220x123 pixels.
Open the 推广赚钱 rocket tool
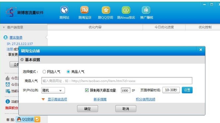point(146,13)
